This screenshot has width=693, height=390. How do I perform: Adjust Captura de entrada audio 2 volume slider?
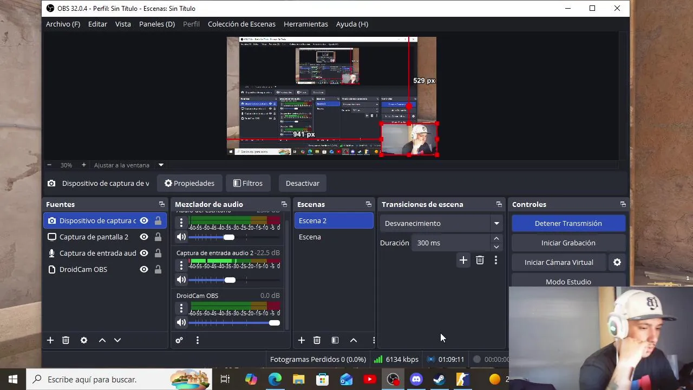click(234, 280)
